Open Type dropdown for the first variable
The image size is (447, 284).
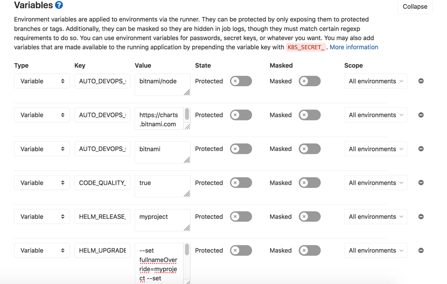tap(42, 81)
